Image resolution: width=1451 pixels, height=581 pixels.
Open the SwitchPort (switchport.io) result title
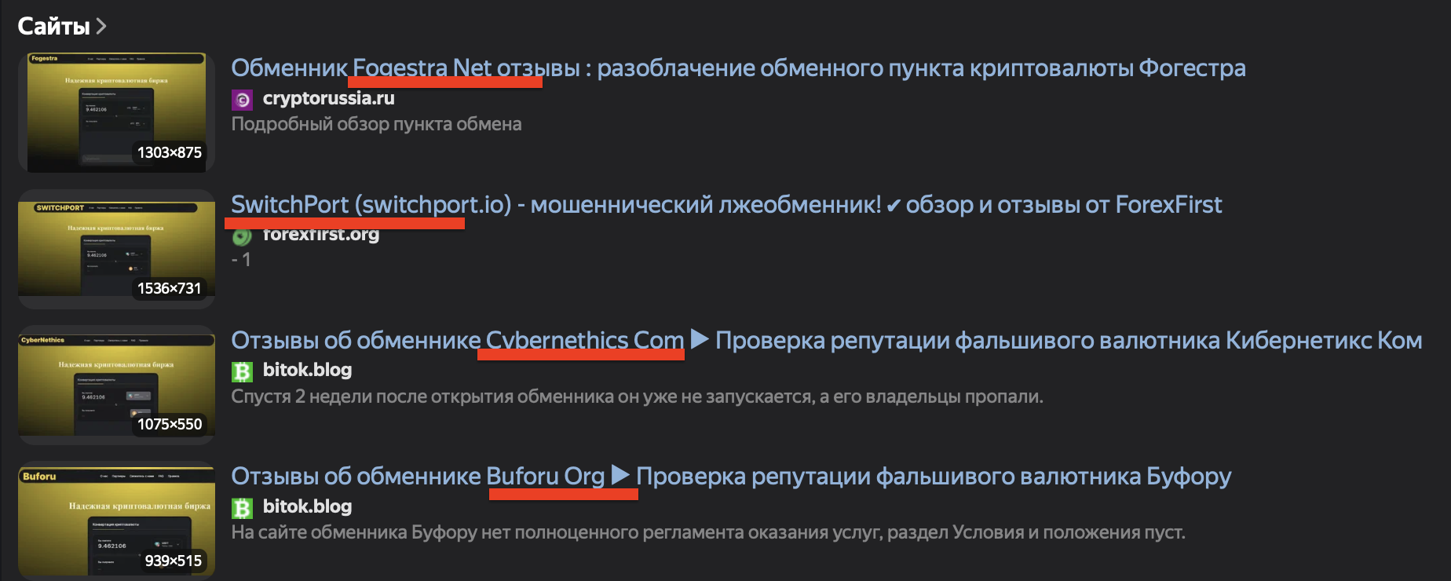(726, 205)
